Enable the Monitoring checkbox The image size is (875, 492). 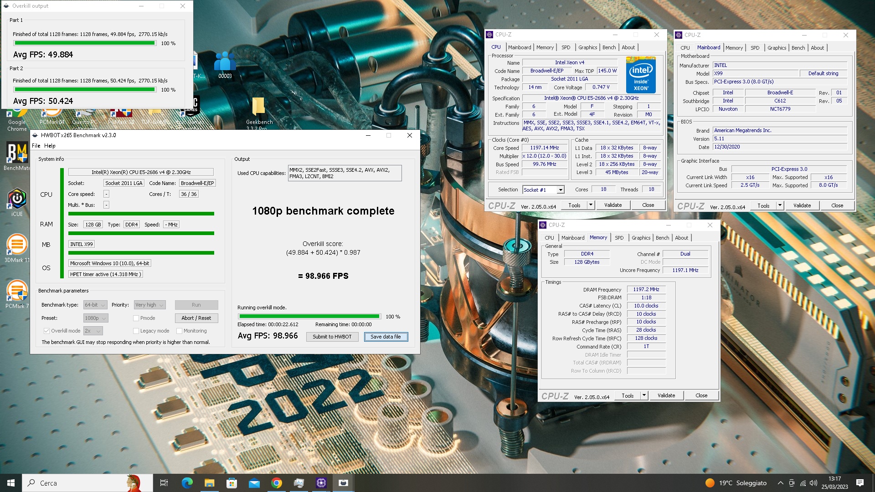(179, 331)
